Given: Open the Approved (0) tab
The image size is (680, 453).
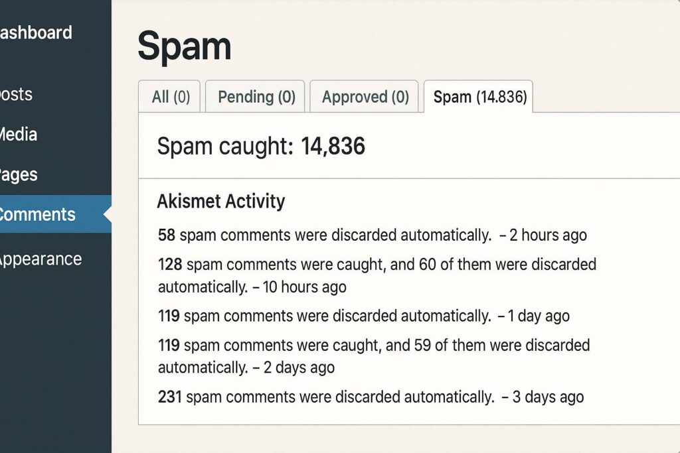Looking at the screenshot, I should [365, 97].
